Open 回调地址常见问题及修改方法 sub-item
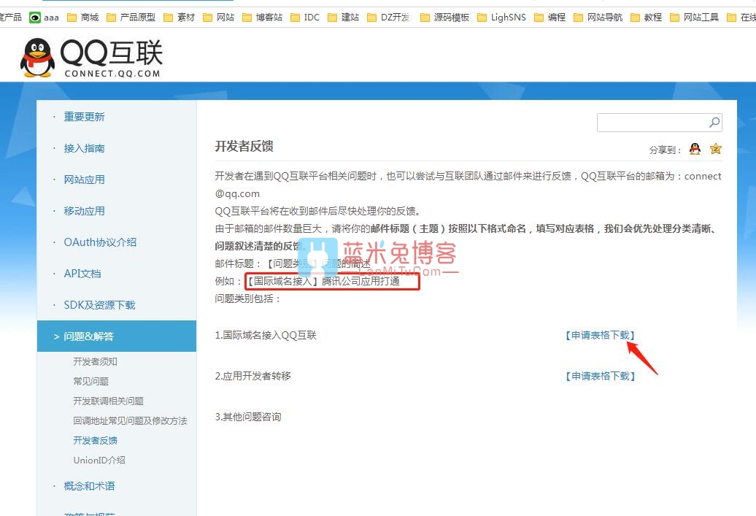This screenshot has width=756, height=516. coord(130,421)
